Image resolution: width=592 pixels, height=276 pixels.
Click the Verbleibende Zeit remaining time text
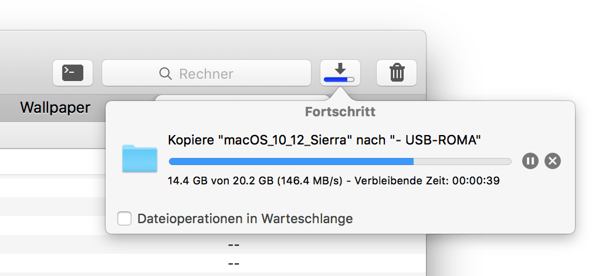point(427,181)
